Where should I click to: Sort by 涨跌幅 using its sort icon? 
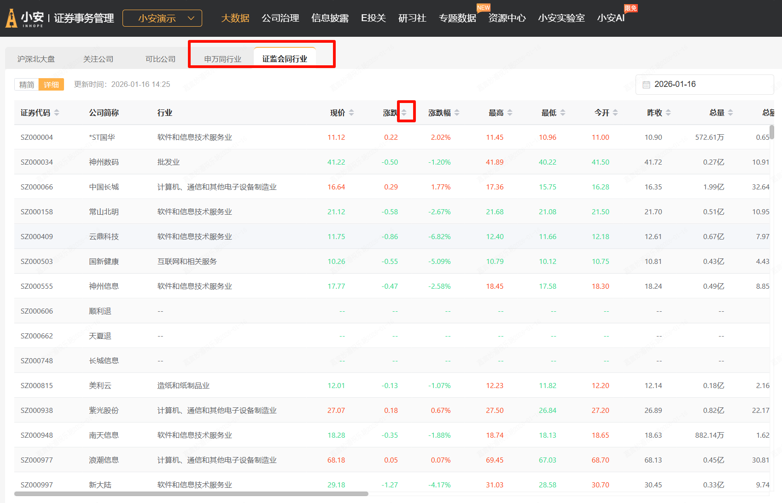click(x=457, y=113)
